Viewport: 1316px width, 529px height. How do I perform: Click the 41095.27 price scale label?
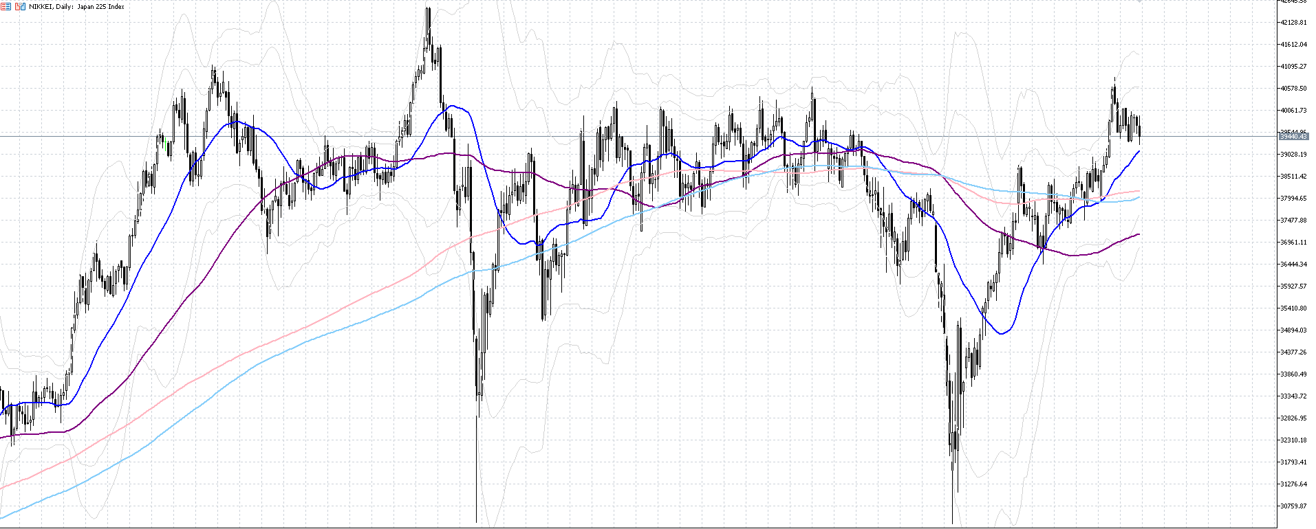click(1293, 67)
